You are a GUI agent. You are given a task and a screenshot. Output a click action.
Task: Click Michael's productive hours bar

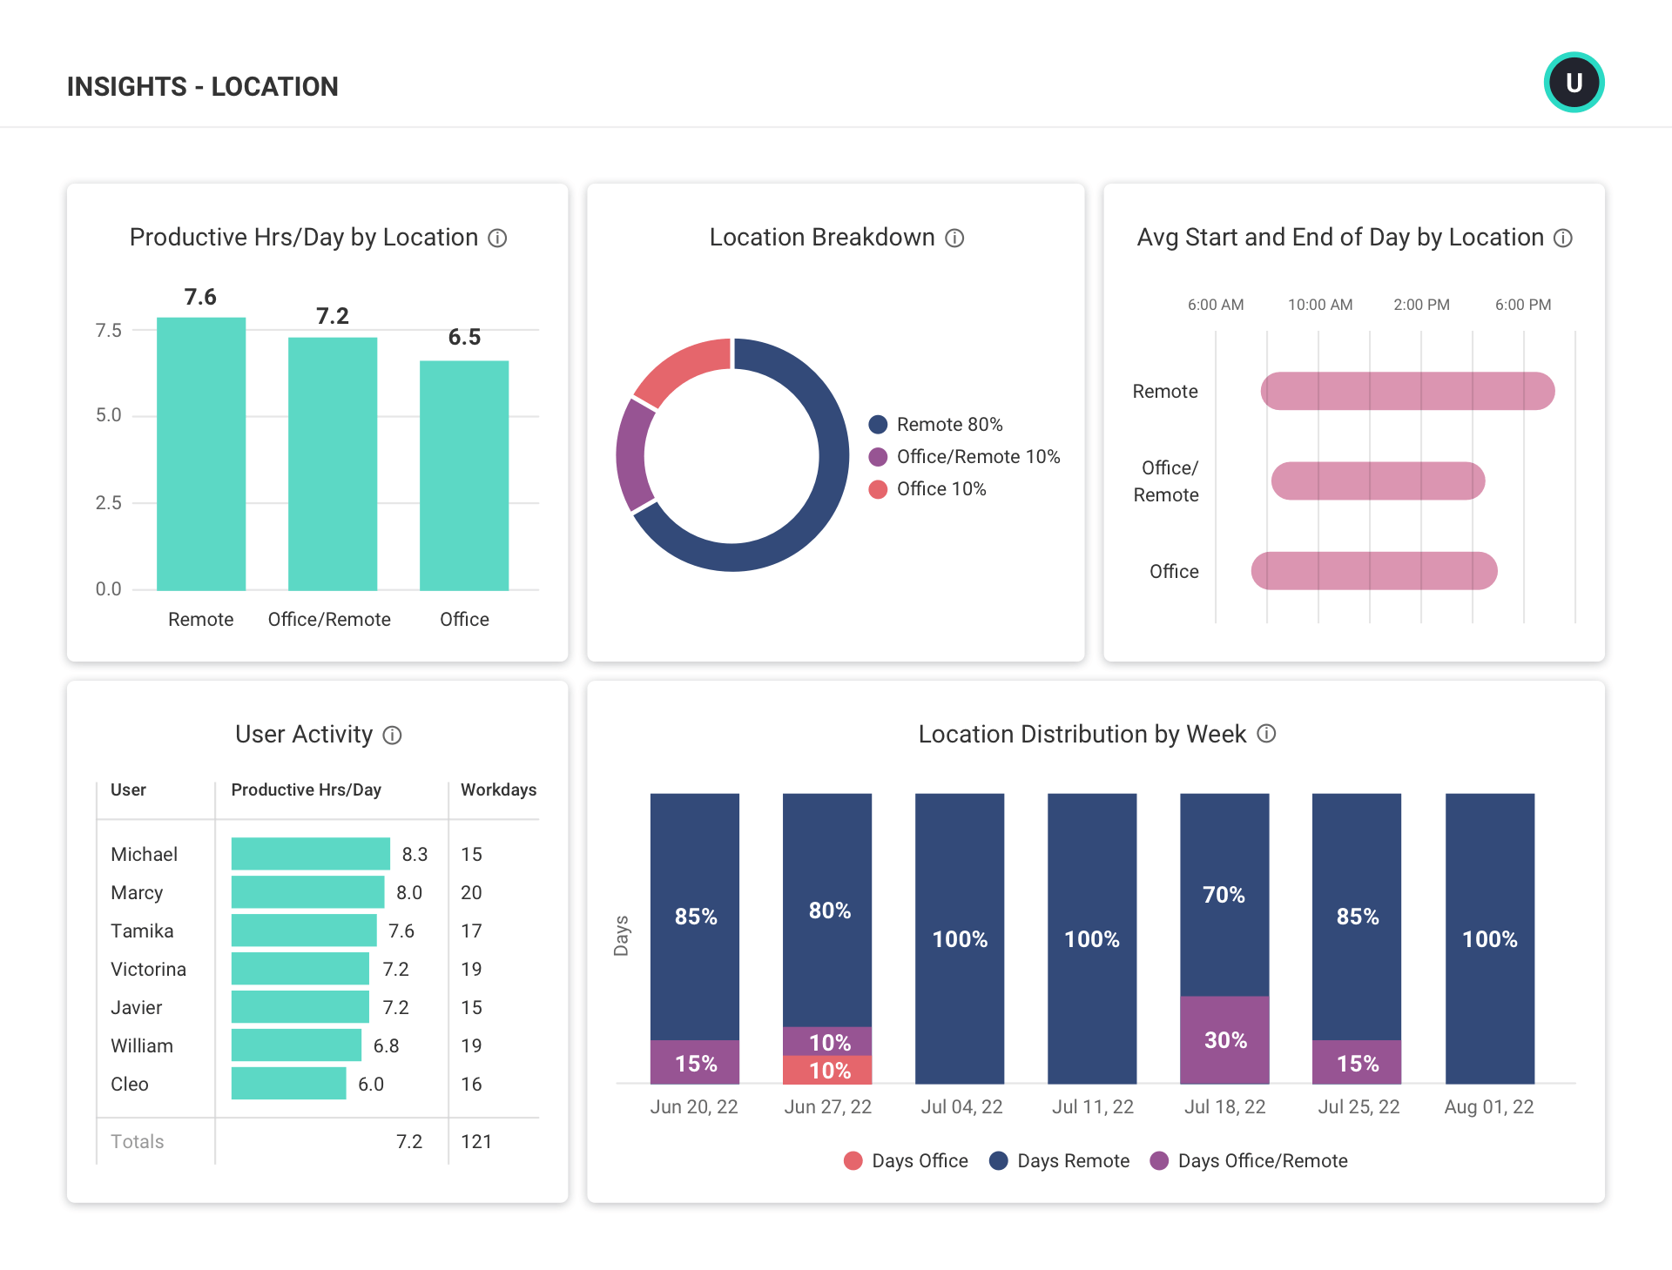311,854
